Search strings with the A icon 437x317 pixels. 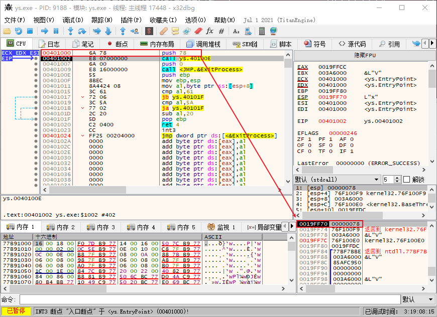click(x=236, y=31)
